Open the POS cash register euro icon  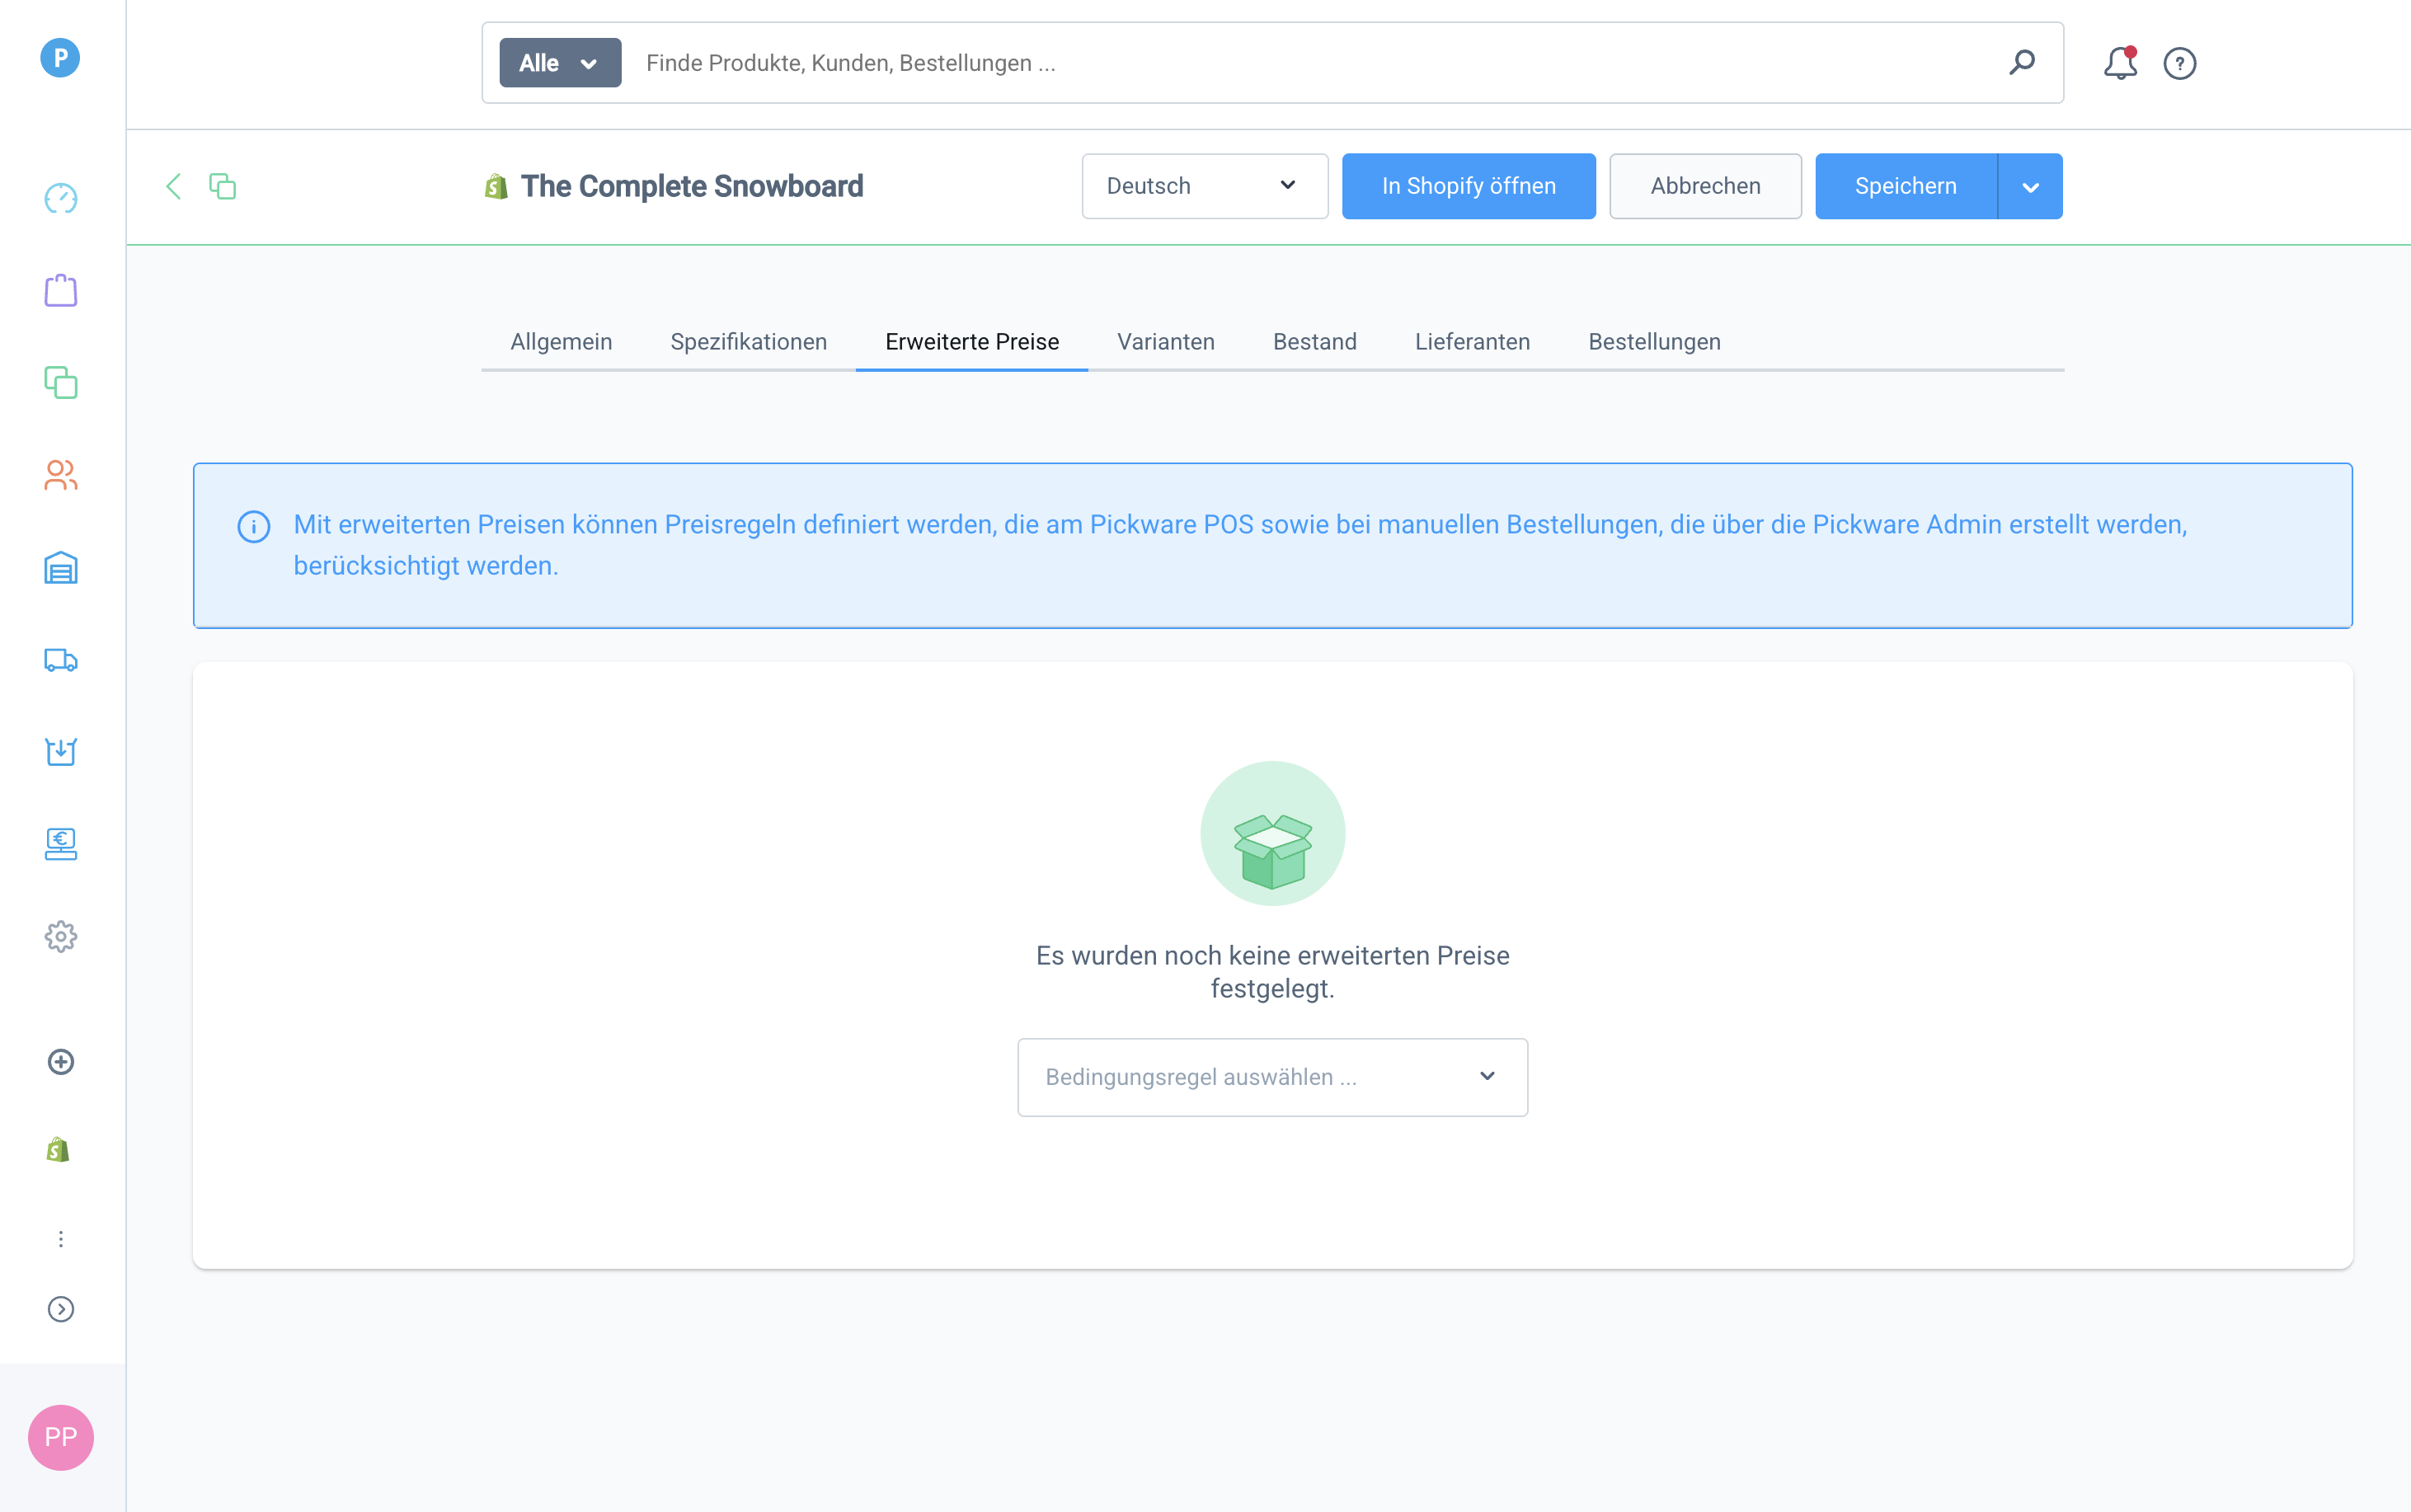click(x=60, y=844)
